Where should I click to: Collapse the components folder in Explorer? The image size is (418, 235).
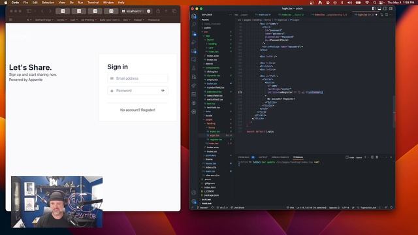point(212,68)
